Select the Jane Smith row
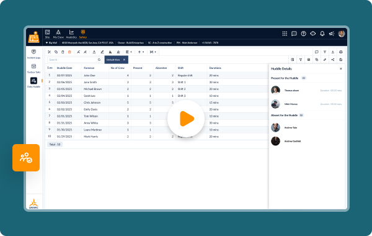 click(157, 82)
